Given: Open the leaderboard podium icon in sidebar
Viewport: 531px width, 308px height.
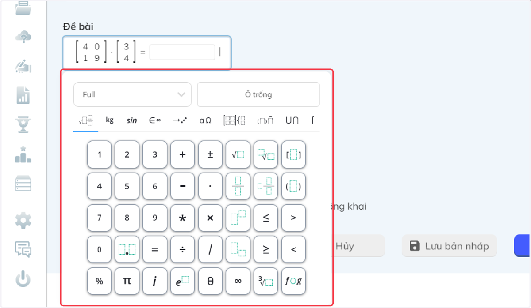Looking at the screenshot, I should coord(23,154).
